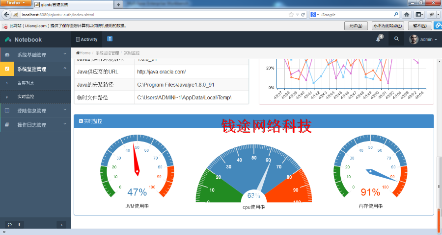The image size is (442, 235).
Task: Click the admin avatar picture
Action: 414,39
